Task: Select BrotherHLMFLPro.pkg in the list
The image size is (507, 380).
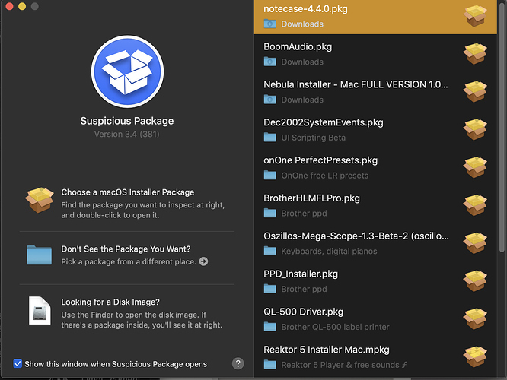Action: click(x=375, y=205)
